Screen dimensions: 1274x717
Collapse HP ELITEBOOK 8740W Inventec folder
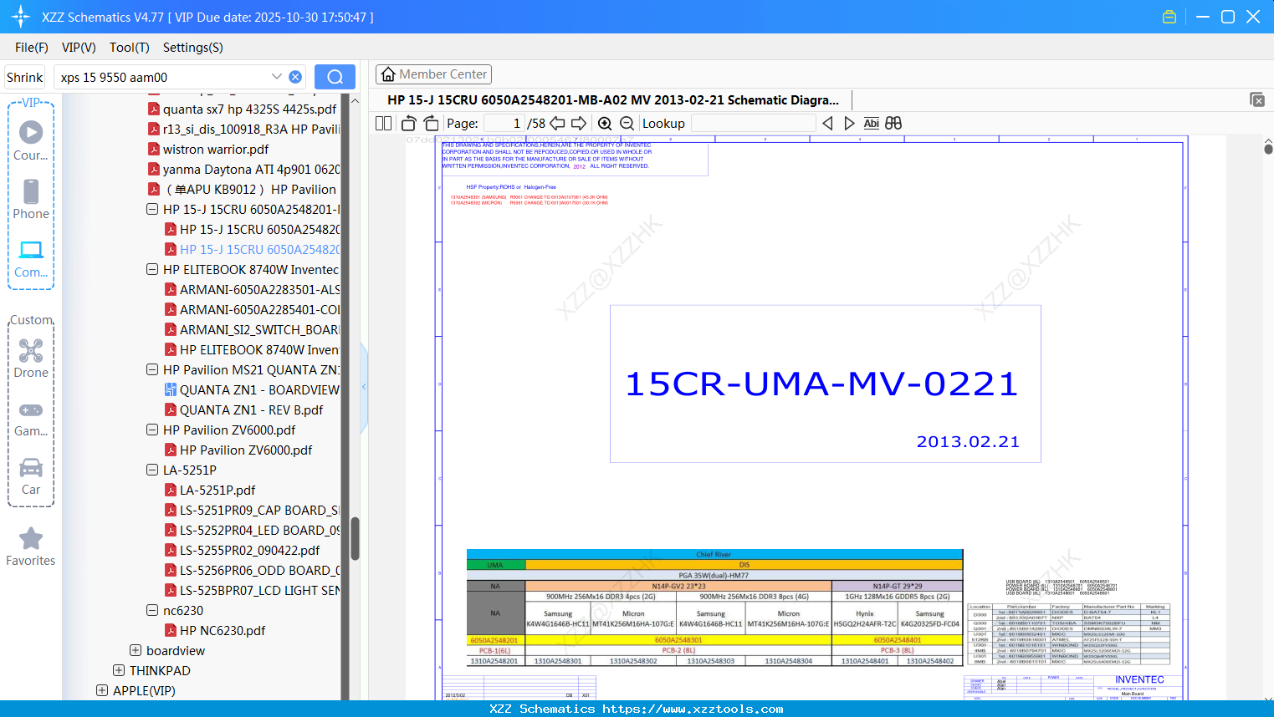pyautogui.click(x=152, y=269)
